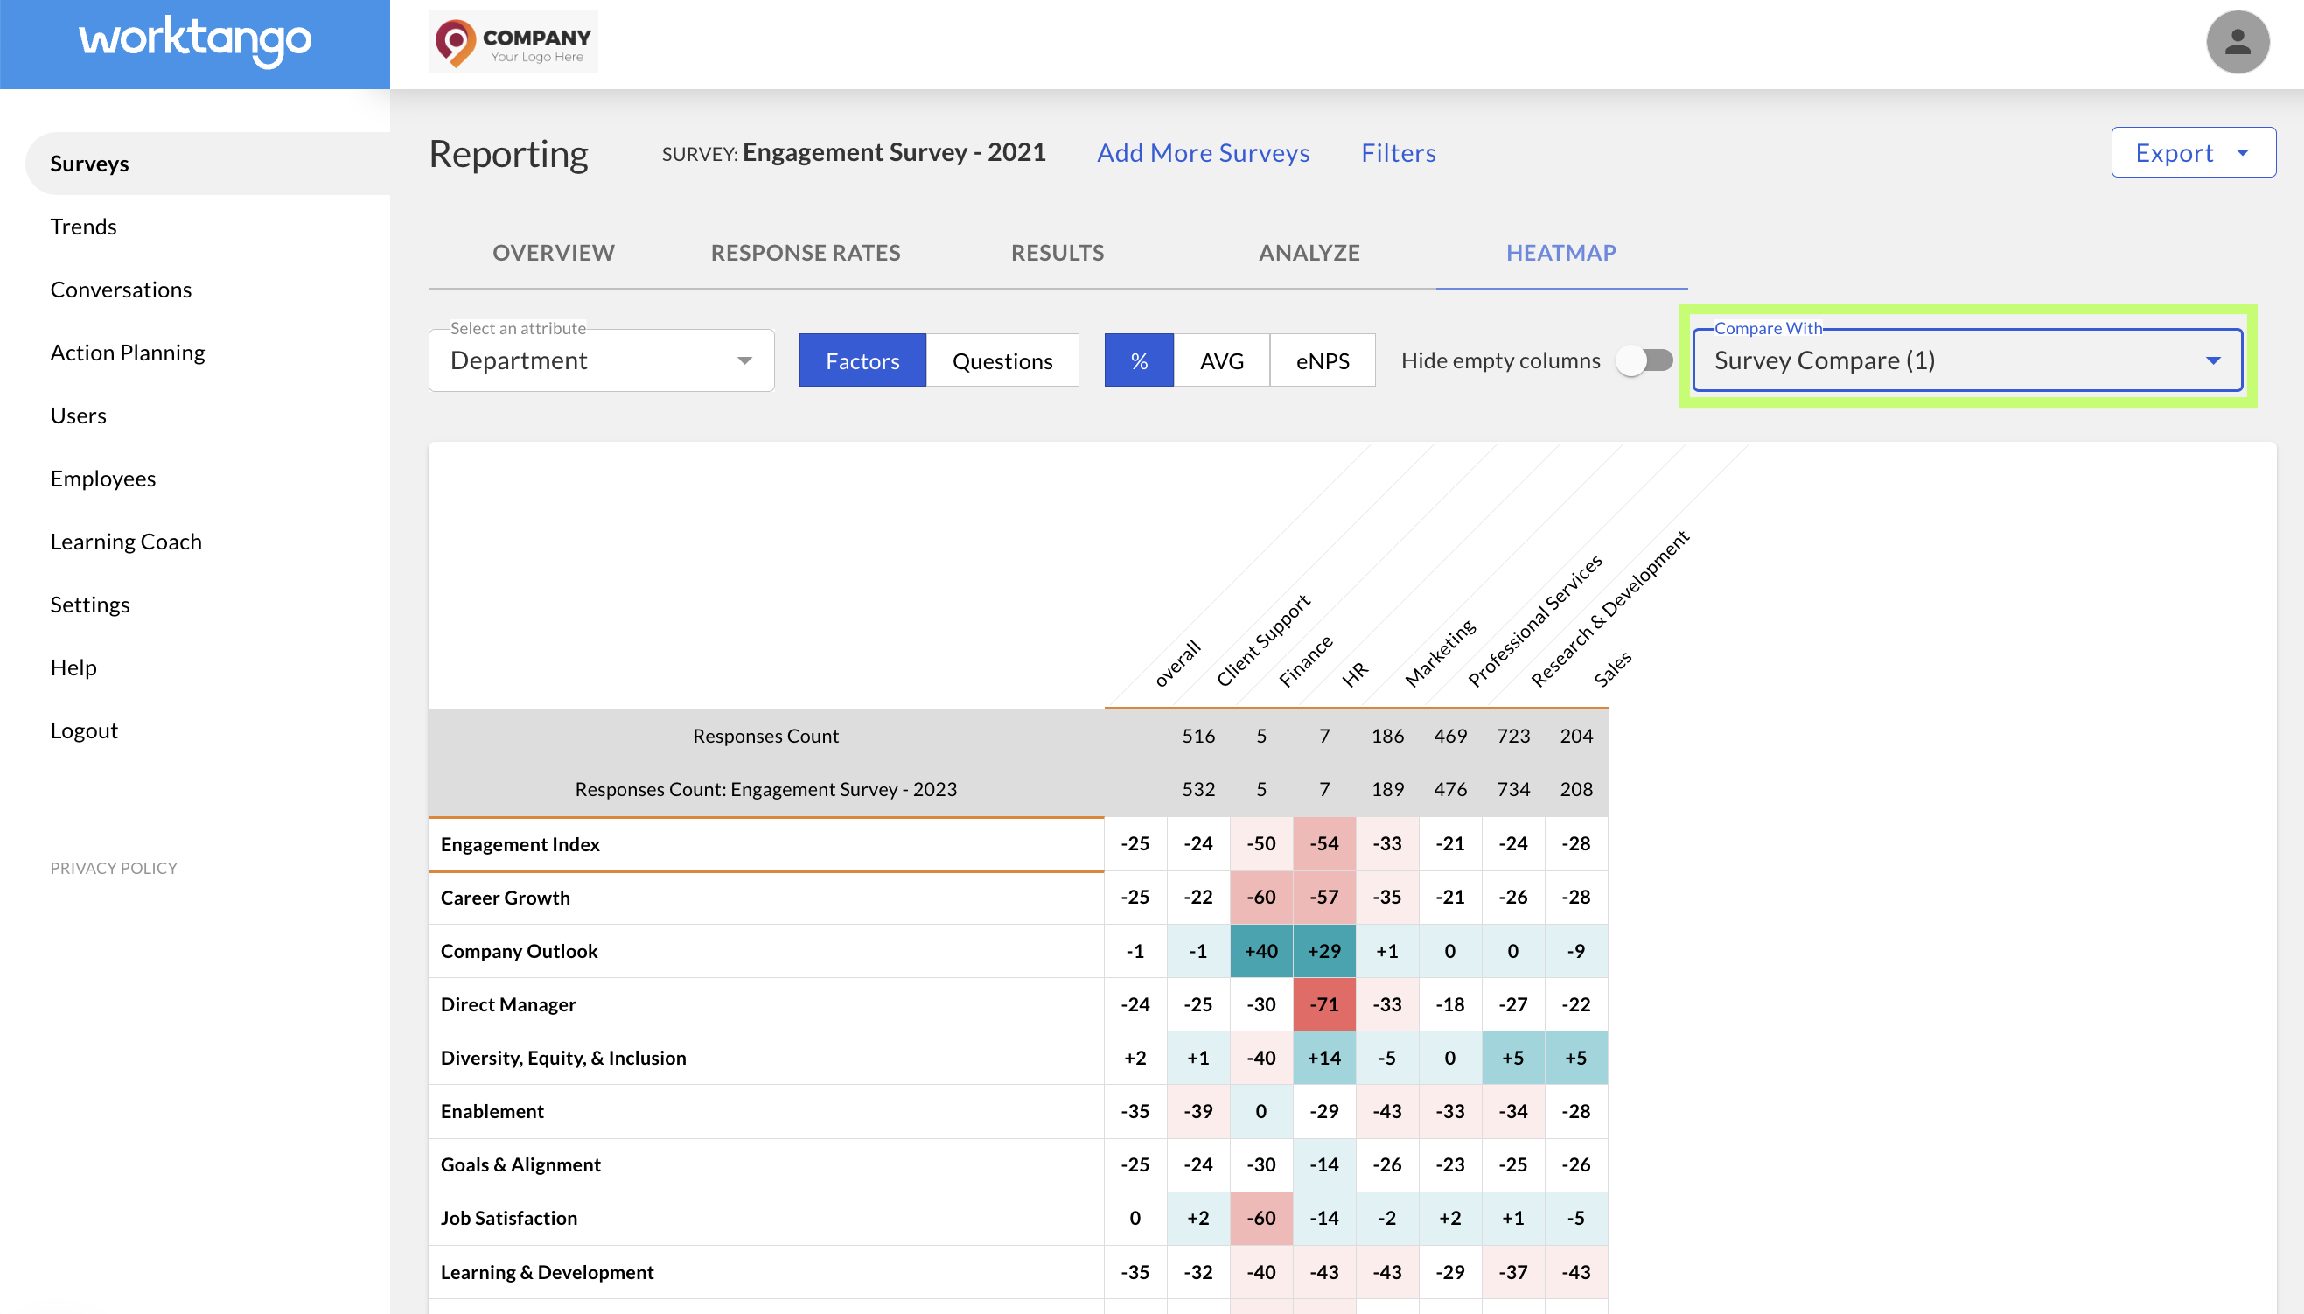Go to the Employees page
This screenshot has height=1314, width=2304.
[x=103, y=479]
